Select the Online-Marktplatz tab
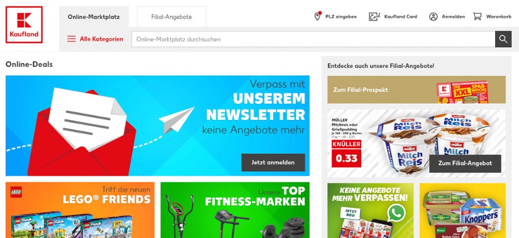Image resolution: width=519 pixels, height=238 pixels. point(94,17)
